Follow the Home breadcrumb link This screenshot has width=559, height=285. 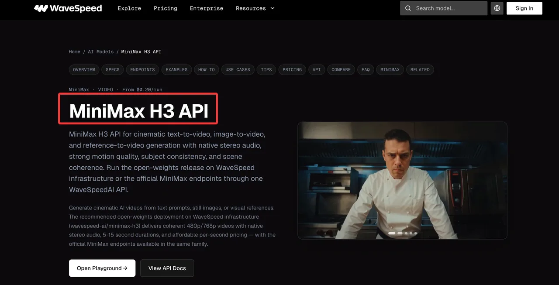(x=75, y=52)
